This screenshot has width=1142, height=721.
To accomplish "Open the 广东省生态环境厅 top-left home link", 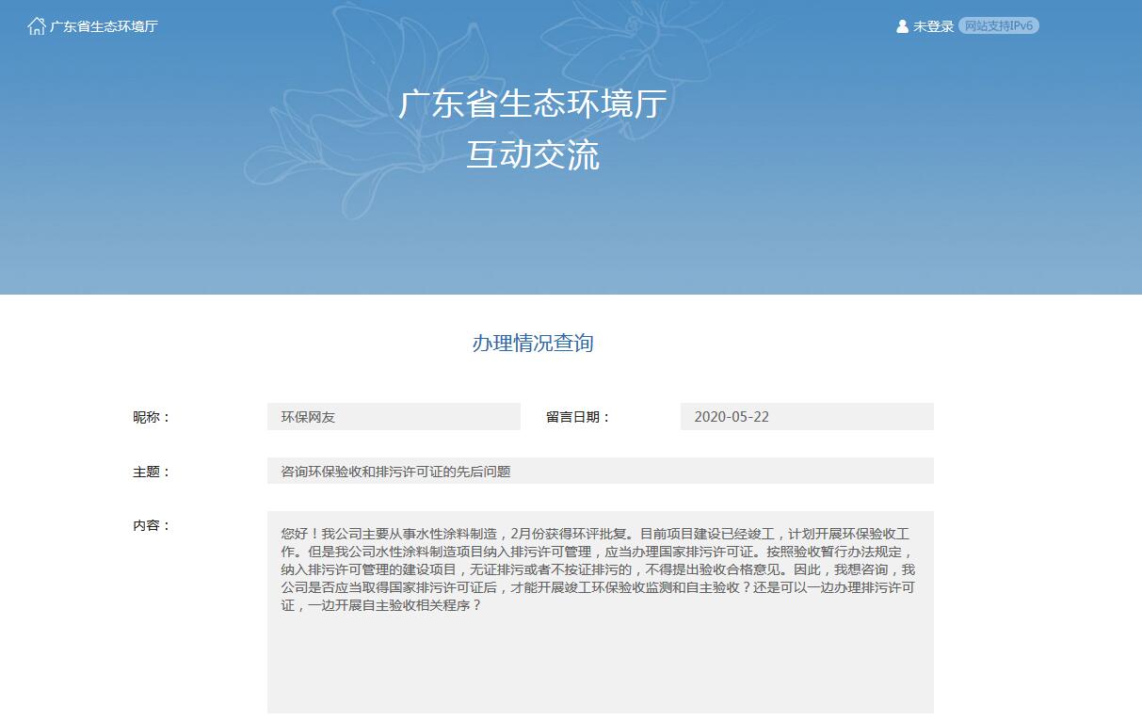I will point(104,26).
